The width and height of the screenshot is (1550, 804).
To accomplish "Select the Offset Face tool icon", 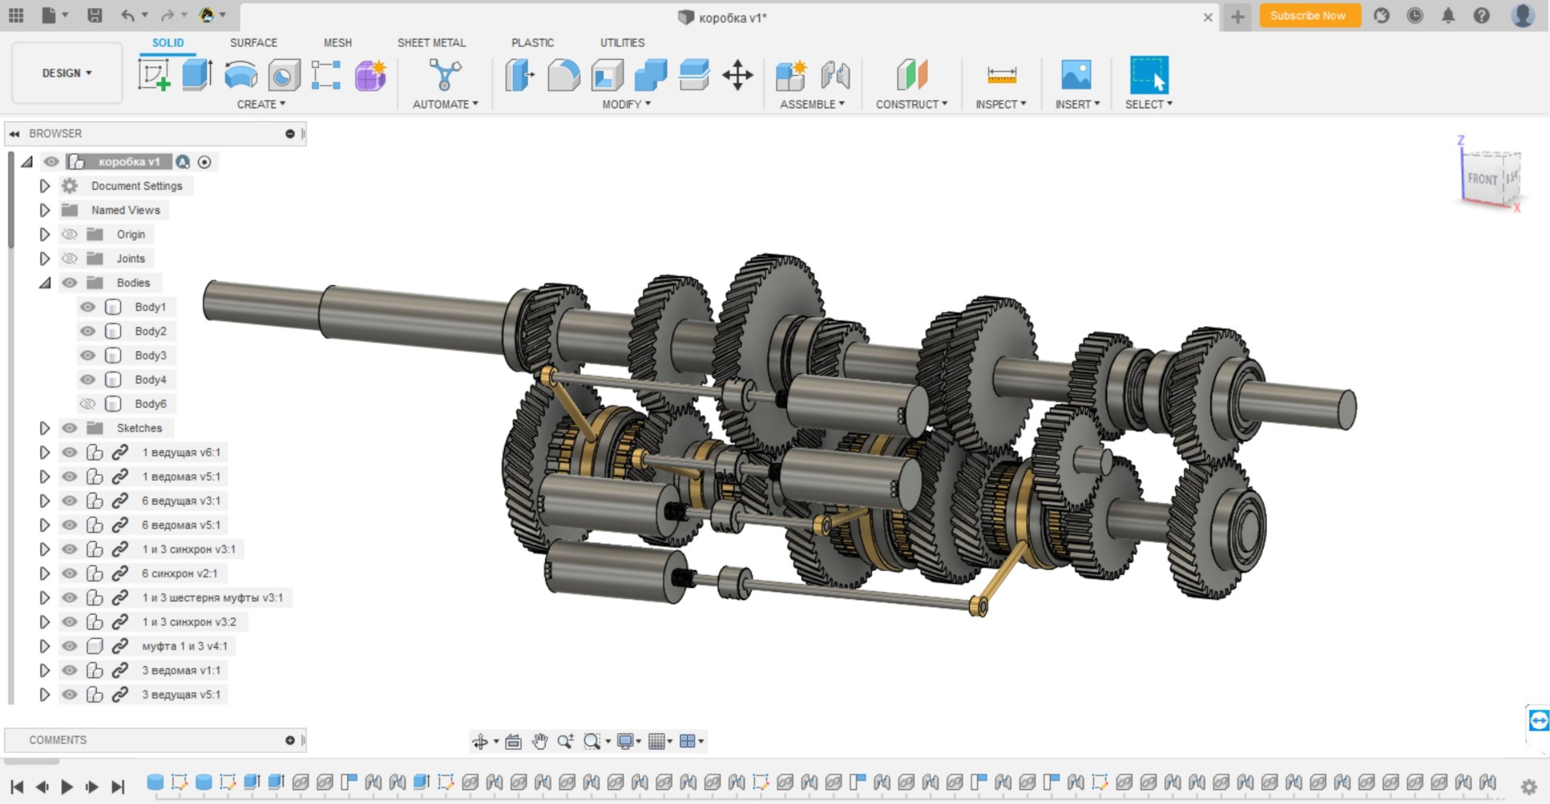I will (x=694, y=75).
